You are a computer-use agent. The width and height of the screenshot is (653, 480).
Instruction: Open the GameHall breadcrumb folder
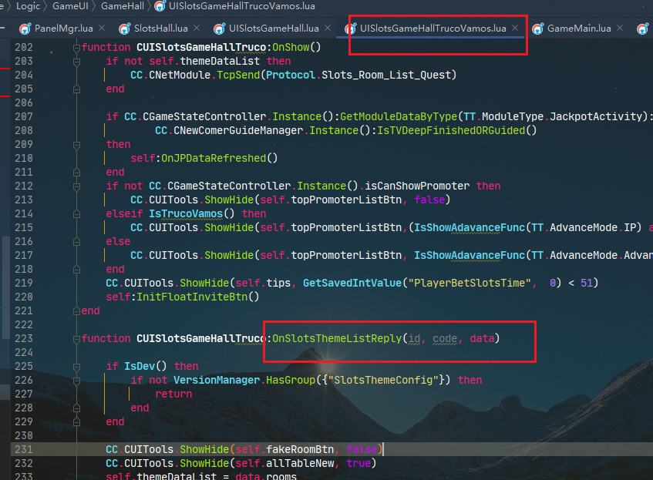[122, 6]
